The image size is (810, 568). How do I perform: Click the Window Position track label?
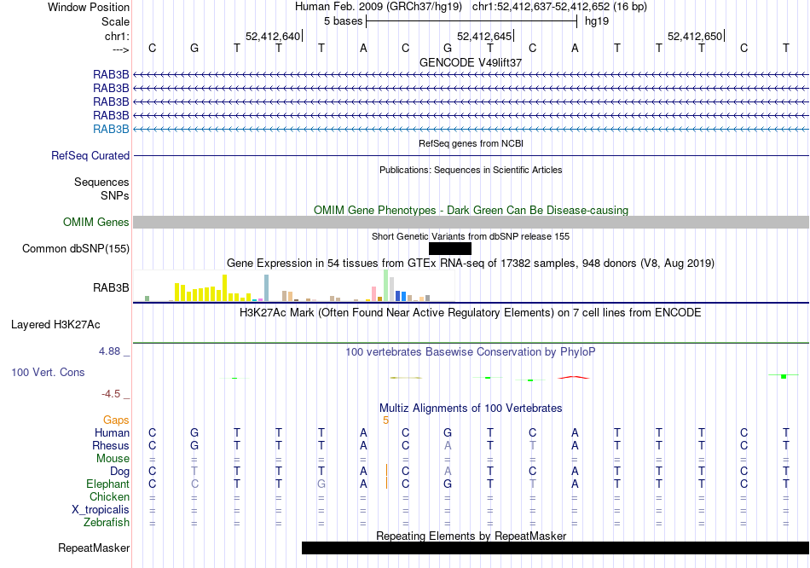[x=89, y=7]
